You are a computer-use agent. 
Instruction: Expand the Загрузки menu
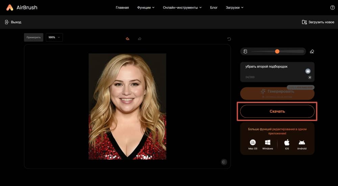(235, 7)
